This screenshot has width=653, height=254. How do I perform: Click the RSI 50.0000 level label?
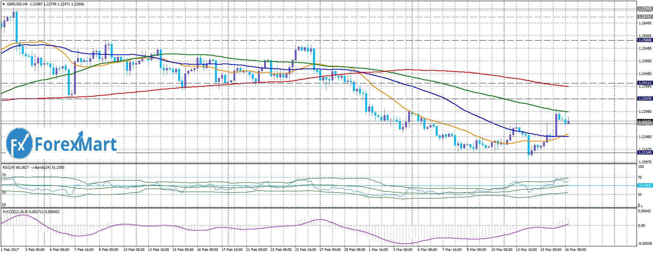click(x=644, y=186)
